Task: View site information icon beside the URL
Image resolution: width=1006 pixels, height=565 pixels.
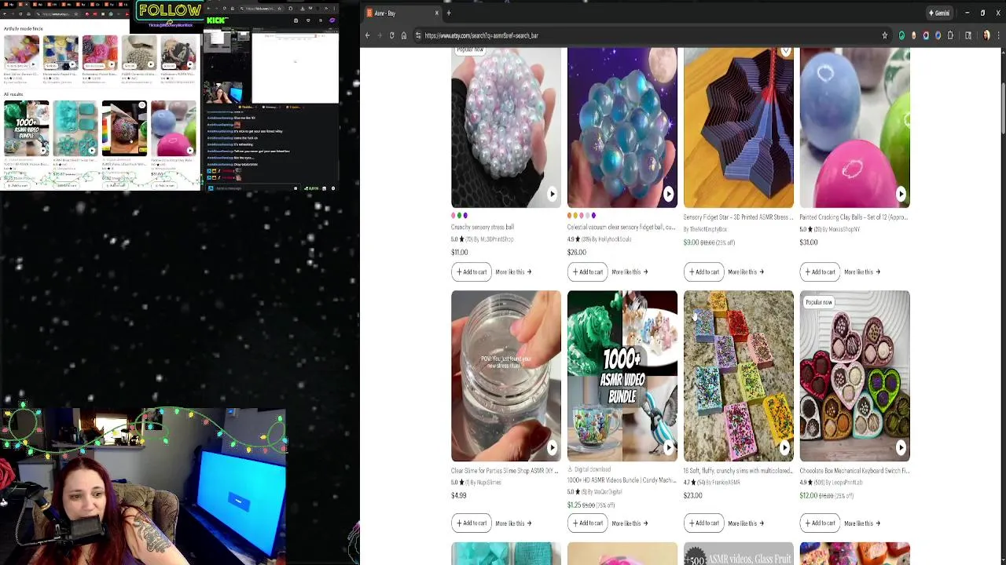Action: 417,35
